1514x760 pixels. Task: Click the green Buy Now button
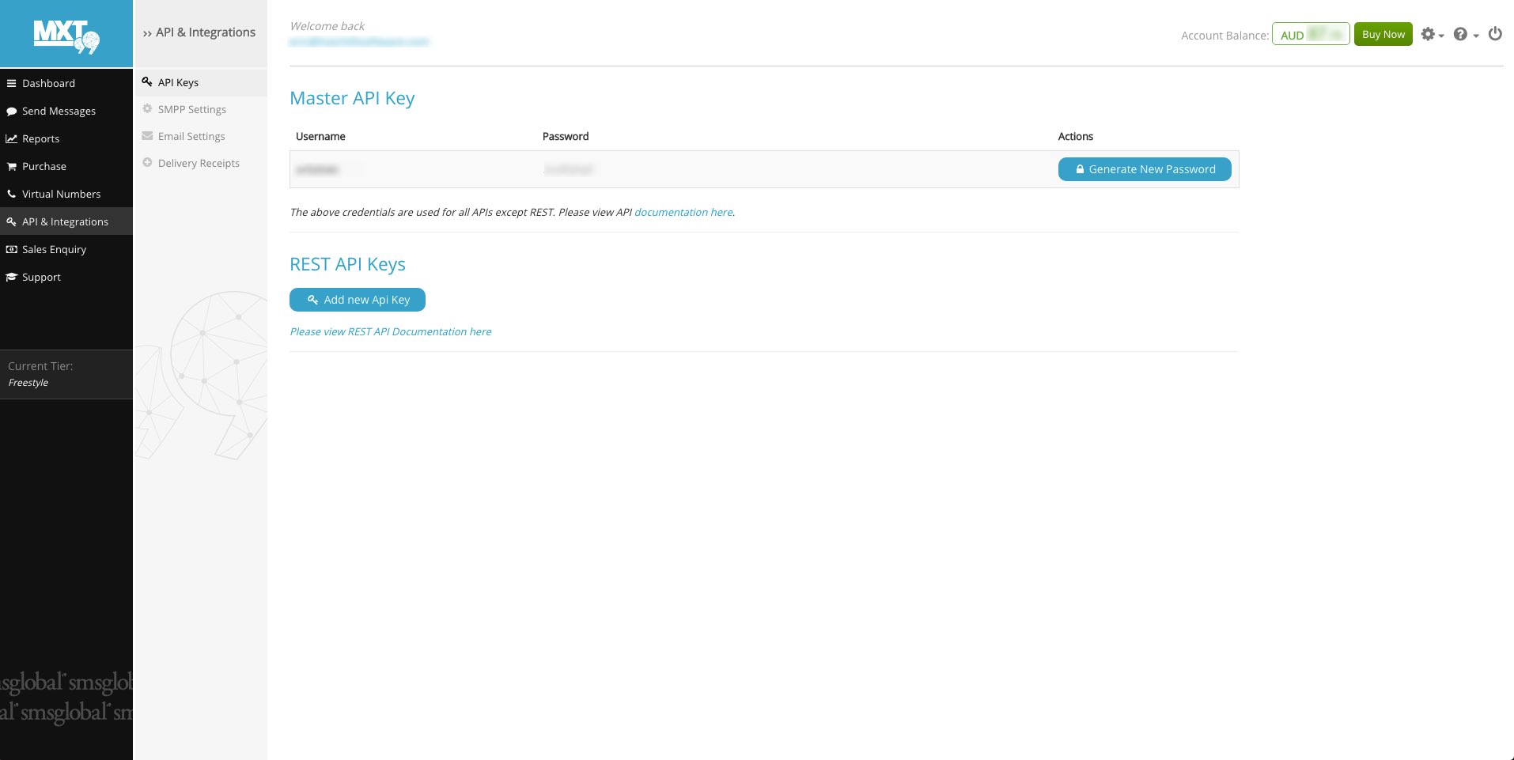1383,34
